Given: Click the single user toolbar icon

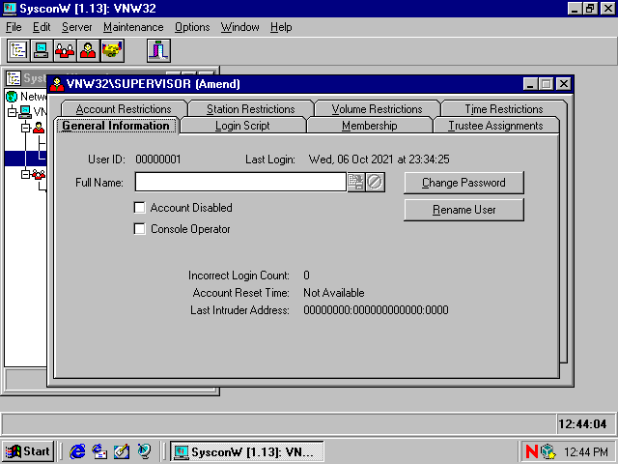Looking at the screenshot, I should pos(88,50).
